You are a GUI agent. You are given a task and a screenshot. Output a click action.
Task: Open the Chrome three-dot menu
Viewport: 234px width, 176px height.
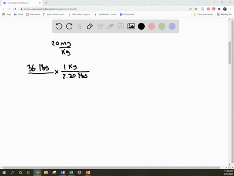click(x=230, y=9)
